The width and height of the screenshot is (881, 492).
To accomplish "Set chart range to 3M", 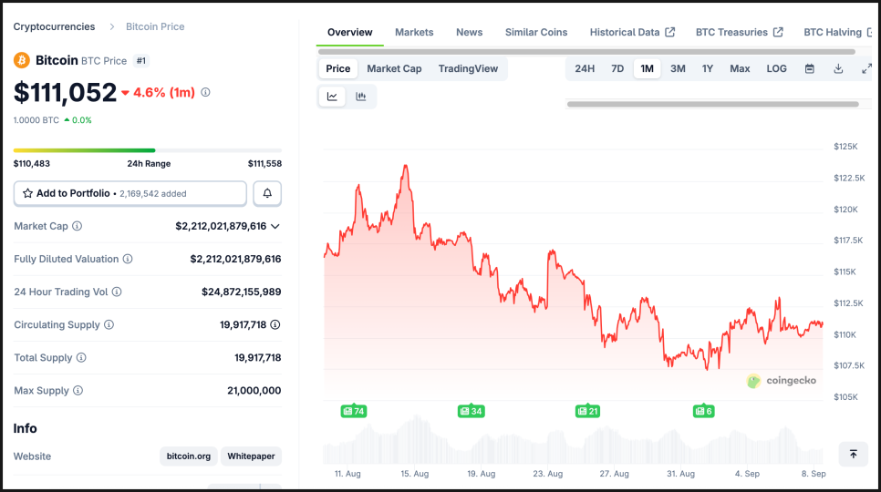I will click(678, 68).
